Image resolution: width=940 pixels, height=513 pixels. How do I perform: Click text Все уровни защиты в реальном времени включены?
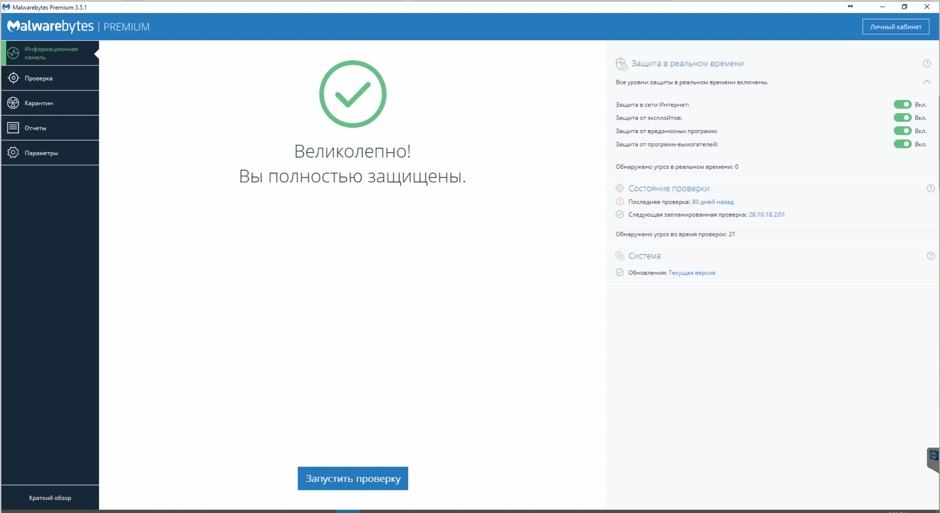pos(691,83)
